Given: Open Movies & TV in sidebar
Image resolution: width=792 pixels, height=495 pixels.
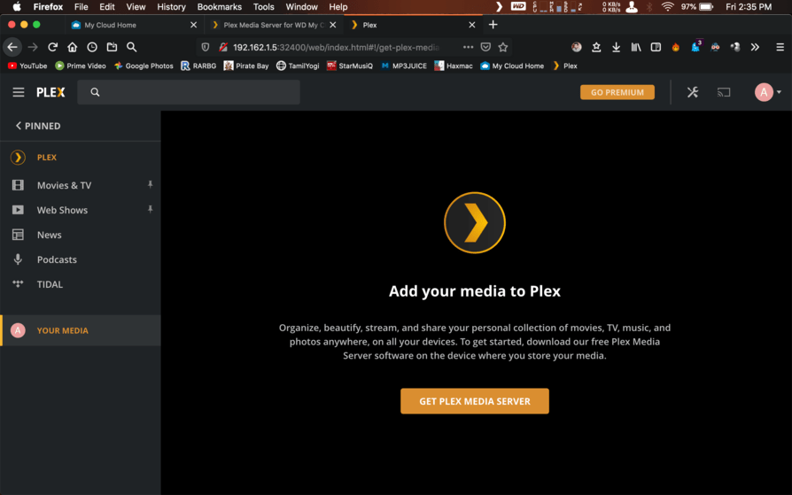Looking at the screenshot, I should coord(64,185).
